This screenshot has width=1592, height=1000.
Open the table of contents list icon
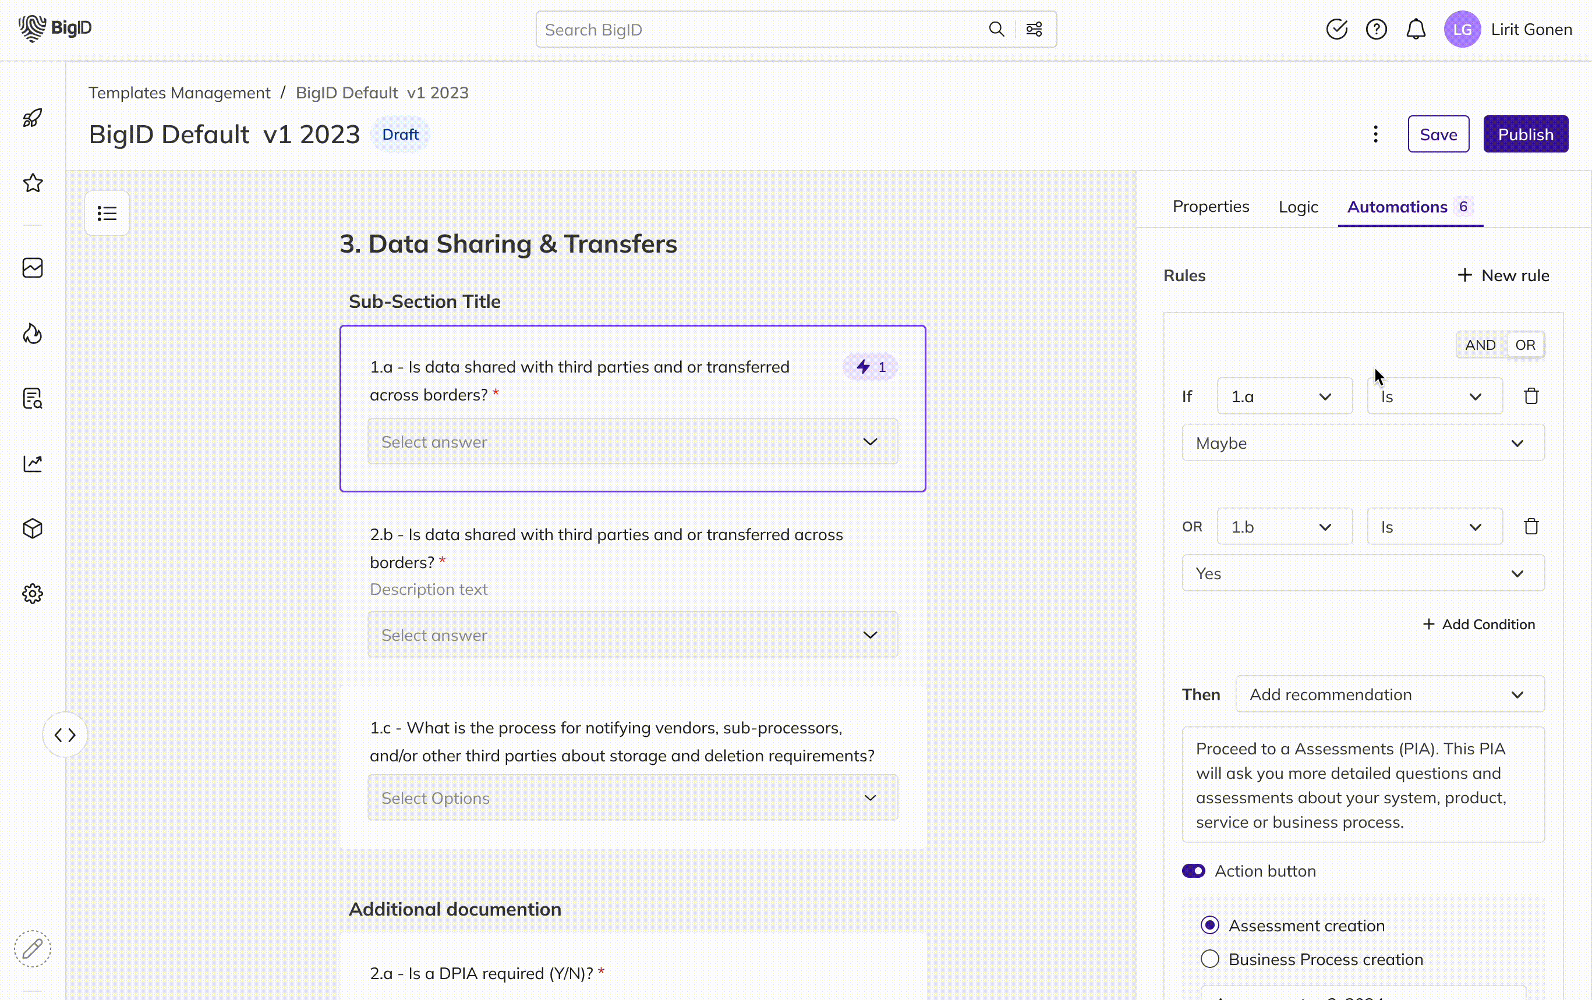click(x=107, y=214)
